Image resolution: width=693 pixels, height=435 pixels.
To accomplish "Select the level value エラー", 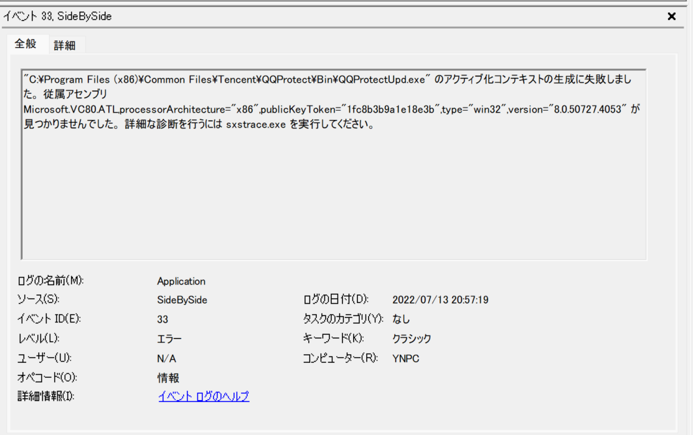I will click(x=169, y=339).
